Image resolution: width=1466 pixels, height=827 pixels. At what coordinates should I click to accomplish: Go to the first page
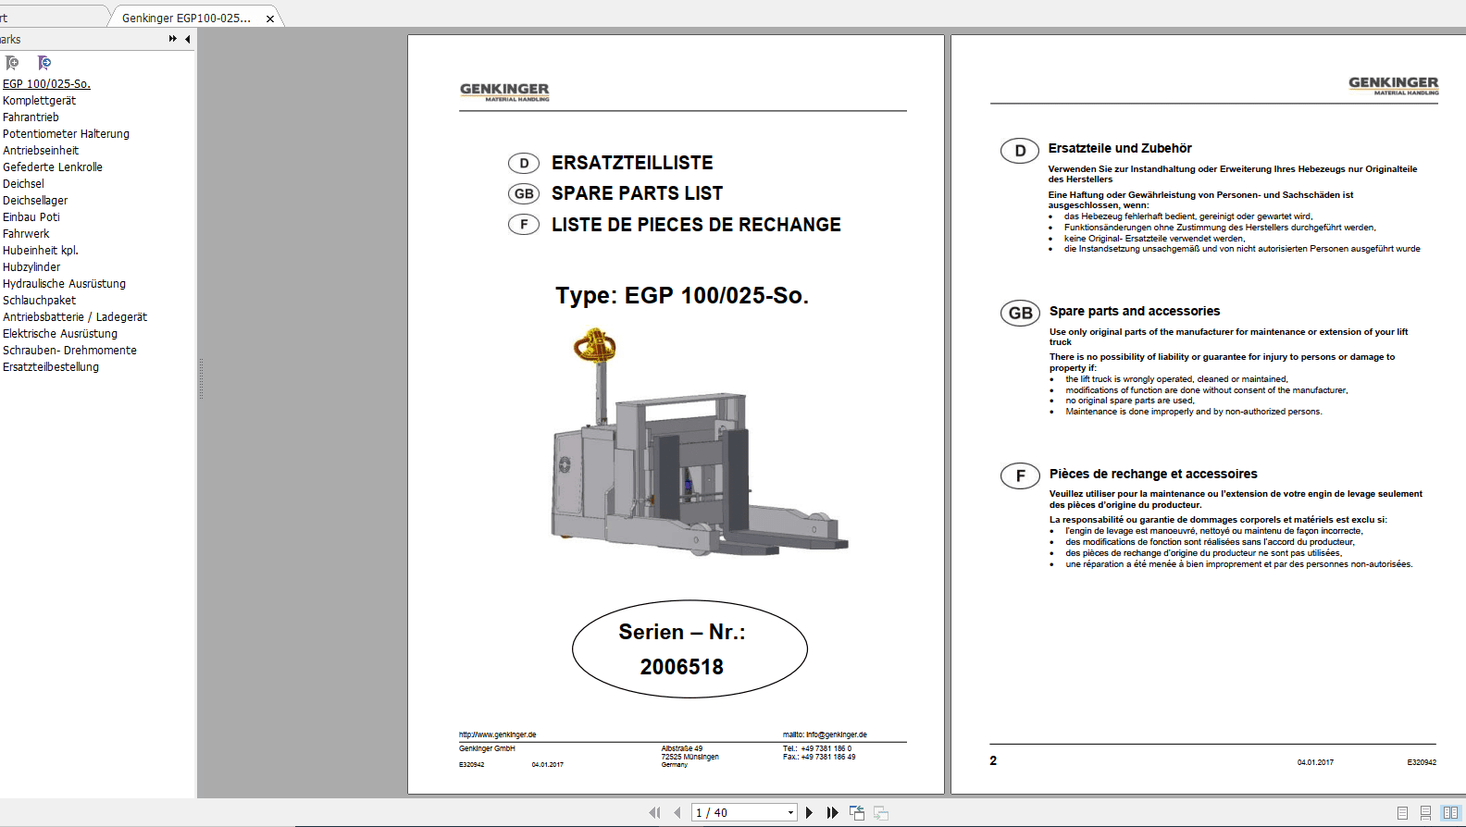coord(655,812)
